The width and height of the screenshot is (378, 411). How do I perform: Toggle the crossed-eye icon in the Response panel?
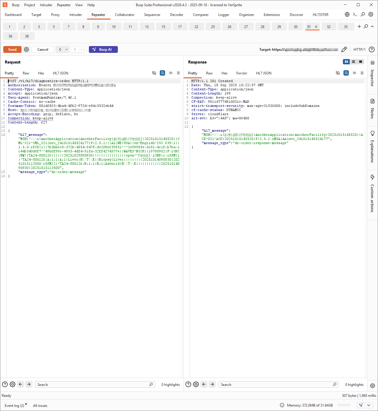tap(338, 73)
